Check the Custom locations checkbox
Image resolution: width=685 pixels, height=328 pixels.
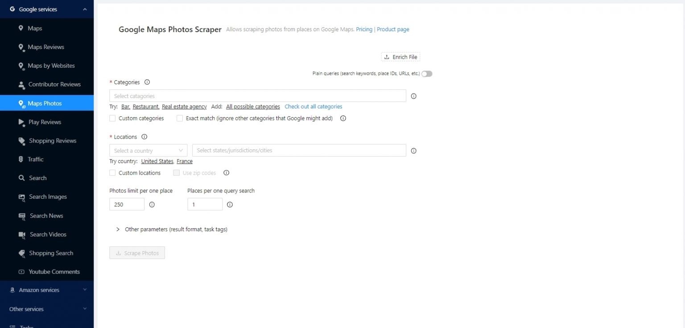[112, 173]
